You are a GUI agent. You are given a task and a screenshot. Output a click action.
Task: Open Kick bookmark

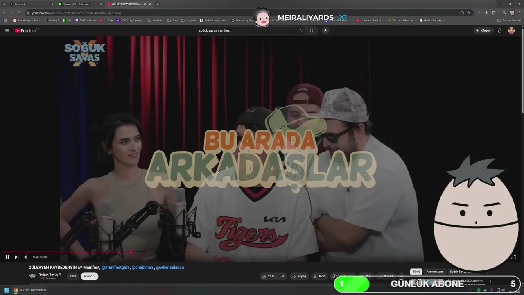click(x=67, y=20)
